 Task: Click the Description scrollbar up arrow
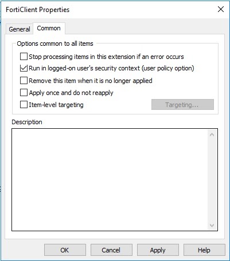click(212, 135)
